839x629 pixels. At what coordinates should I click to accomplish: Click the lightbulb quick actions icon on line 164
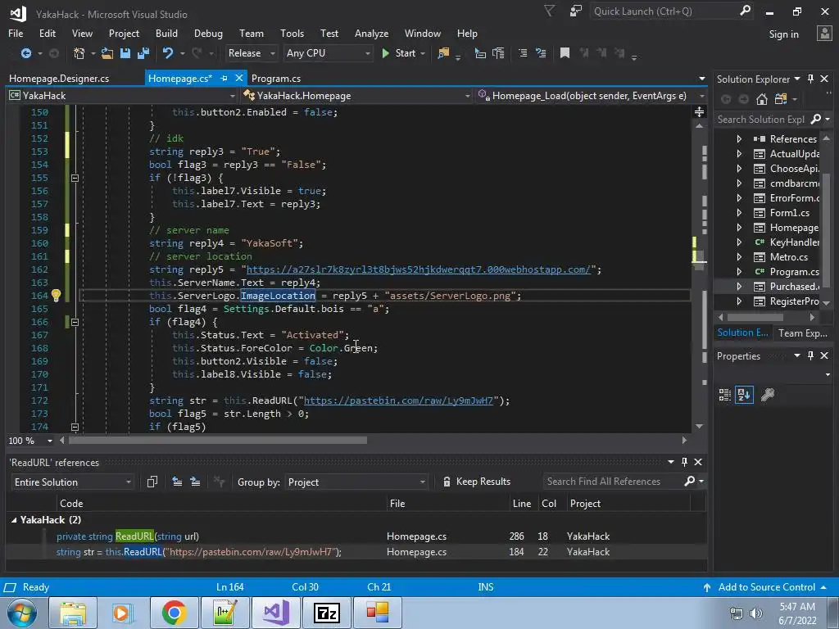[56, 295]
